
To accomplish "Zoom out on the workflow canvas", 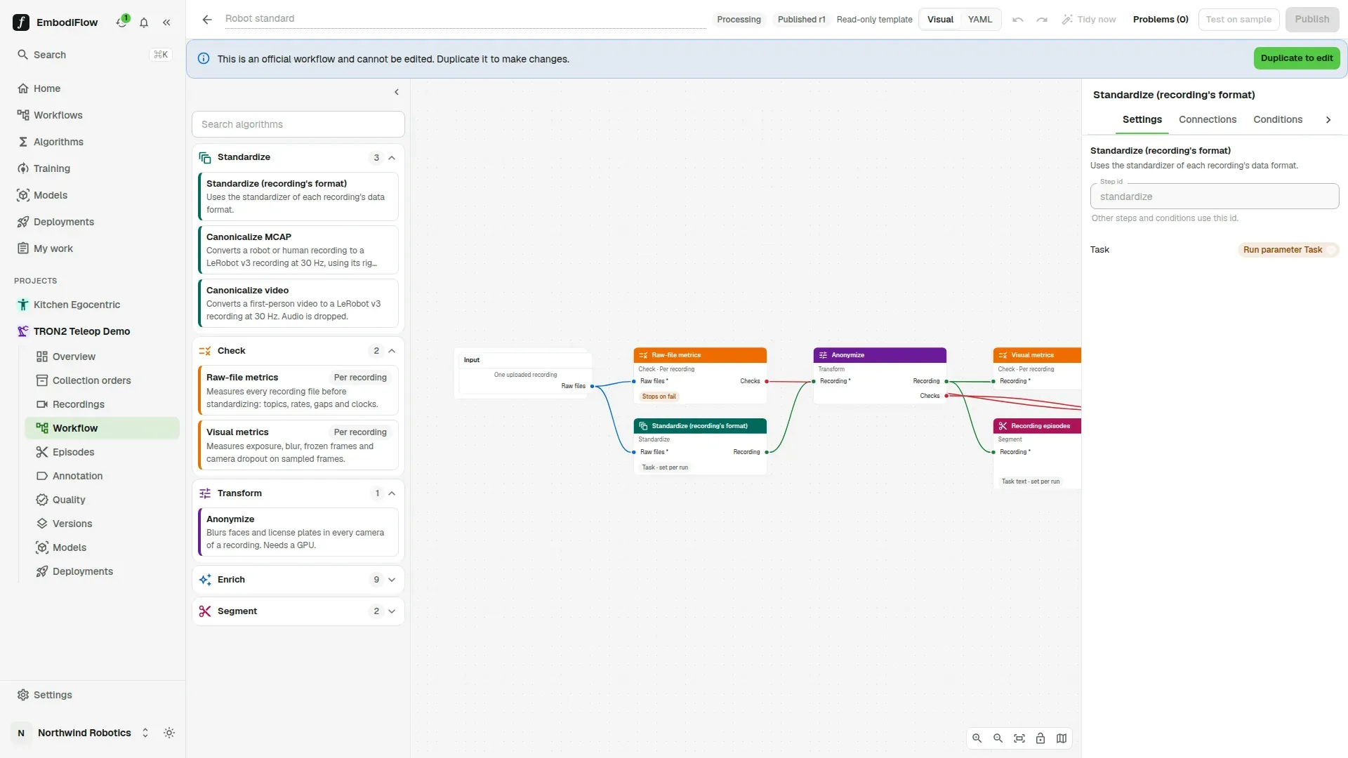I will 998,738.
